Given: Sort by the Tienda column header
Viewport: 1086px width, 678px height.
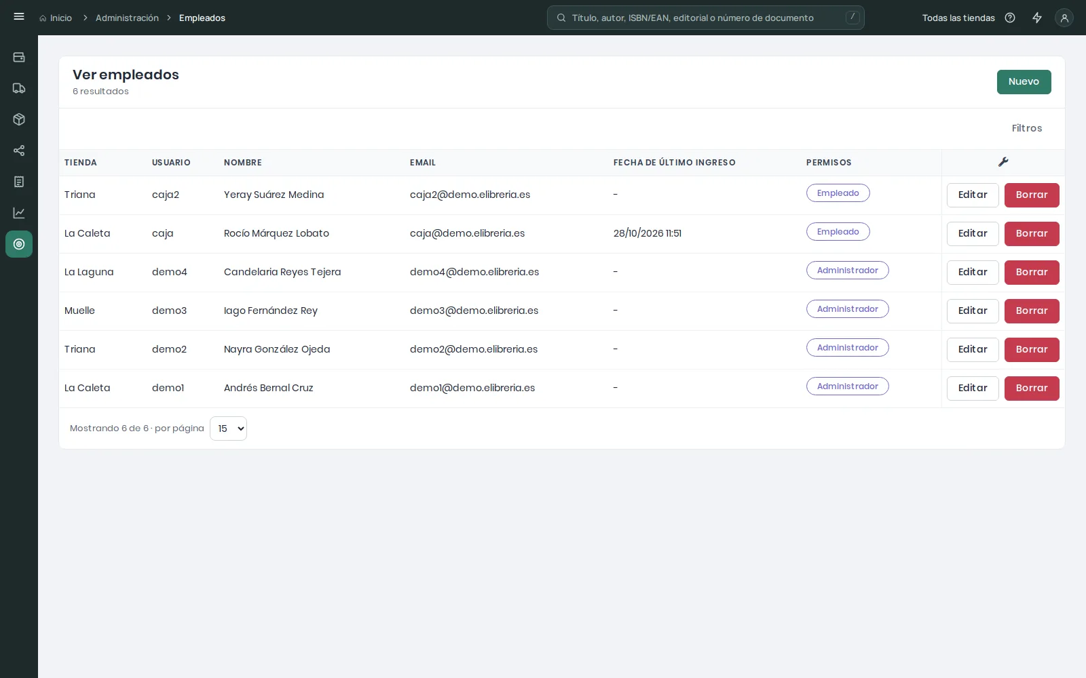Looking at the screenshot, I should [81, 163].
